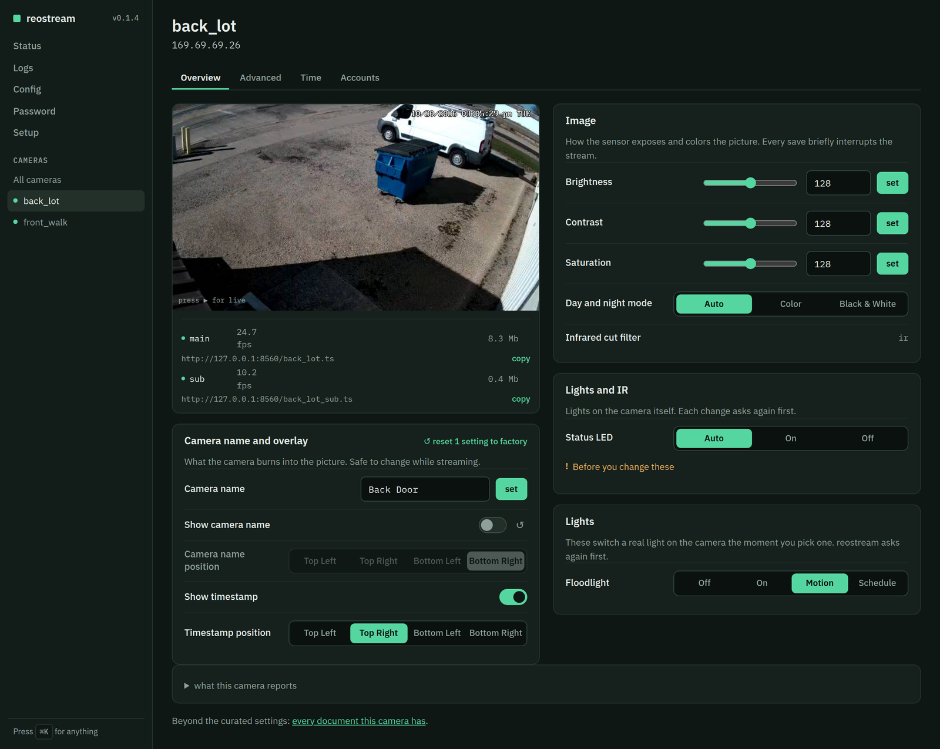Click set button for Brightness
Viewport: 940px width, 749px height.
pos(892,183)
